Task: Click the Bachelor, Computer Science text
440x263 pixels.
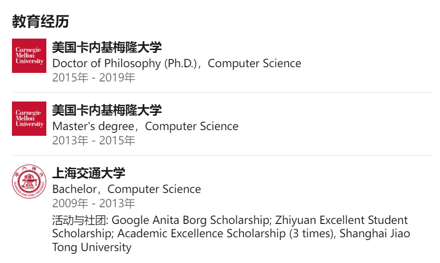Action: 127,189
